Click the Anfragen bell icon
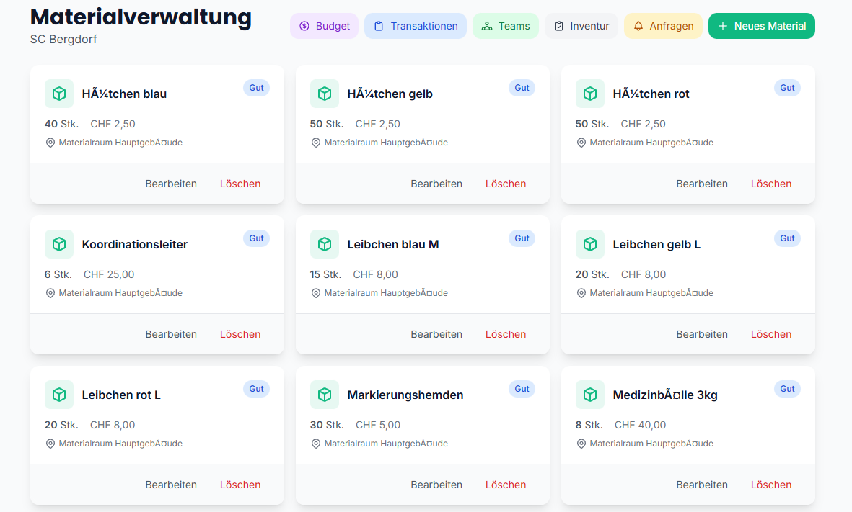The width and height of the screenshot is (852, 512). coord(638,25)
